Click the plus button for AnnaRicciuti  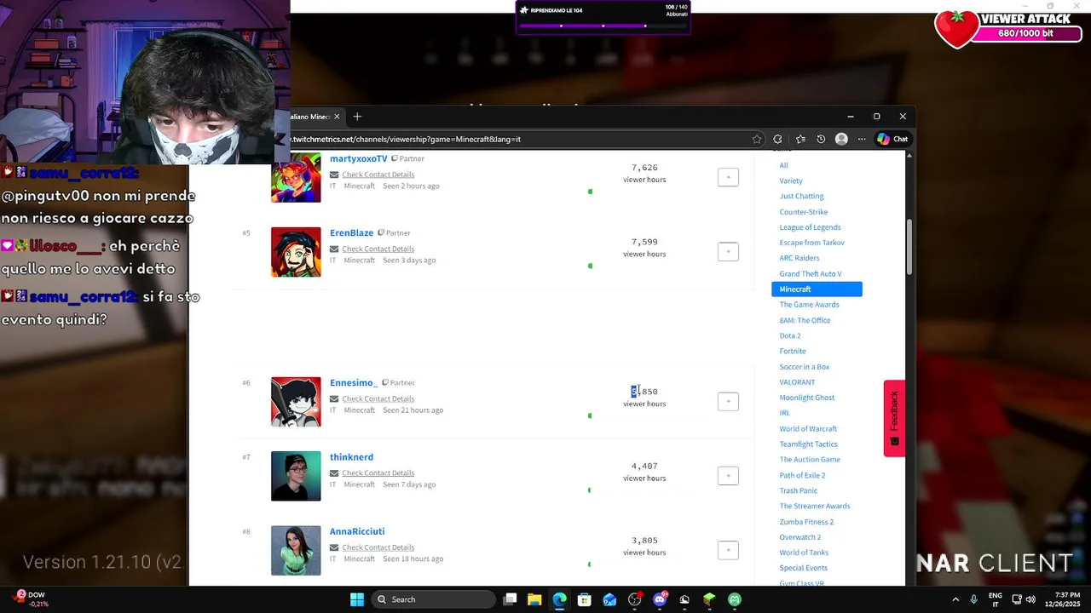728,550
